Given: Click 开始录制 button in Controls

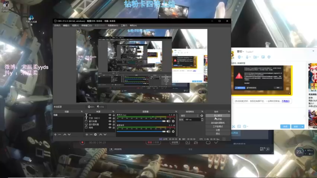Looking at the screenshot, I should pos(218,119).
